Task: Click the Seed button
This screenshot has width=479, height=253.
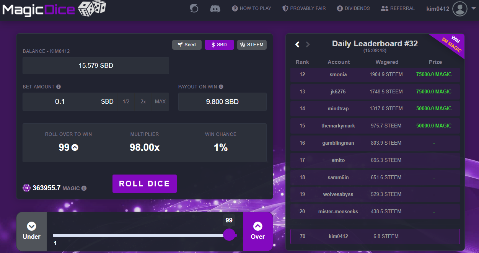Action: (187, 45)
